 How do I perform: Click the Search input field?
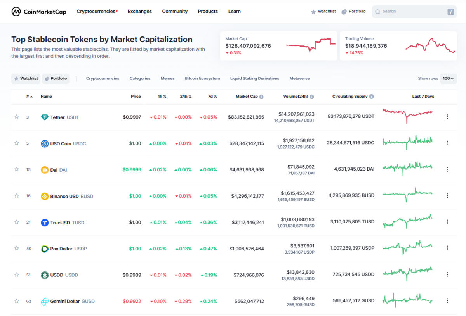[x=414, y=12]
